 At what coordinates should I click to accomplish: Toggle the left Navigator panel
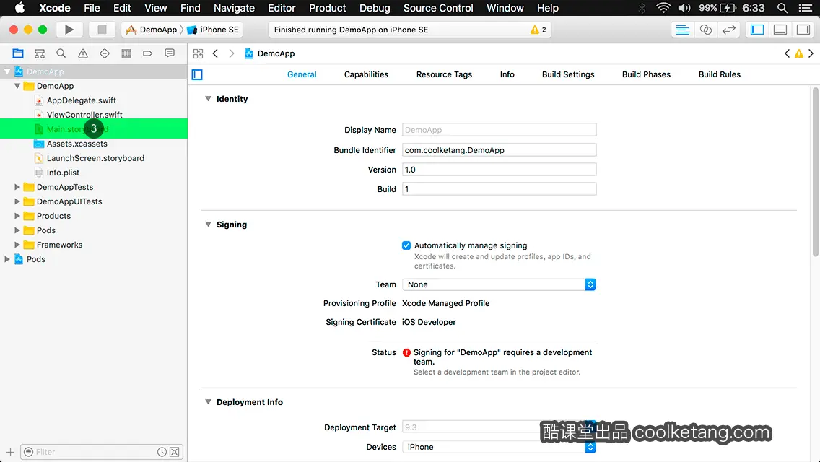coord(757,30)
